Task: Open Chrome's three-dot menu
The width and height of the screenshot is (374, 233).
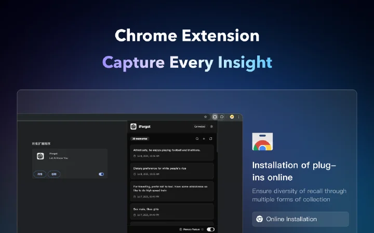Action: 238,116
